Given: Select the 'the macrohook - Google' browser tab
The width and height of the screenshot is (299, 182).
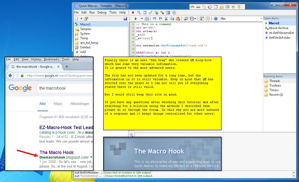Looking at the screenshot, I should (35, 67).
